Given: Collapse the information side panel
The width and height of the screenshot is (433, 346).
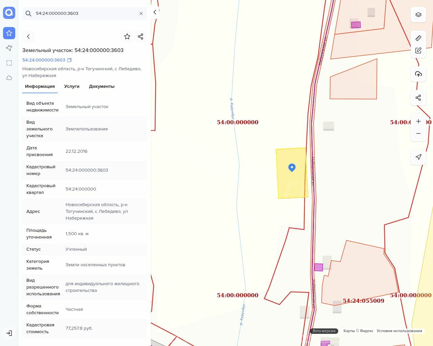Looking at the screenshot, I should (x=155, y=12).
